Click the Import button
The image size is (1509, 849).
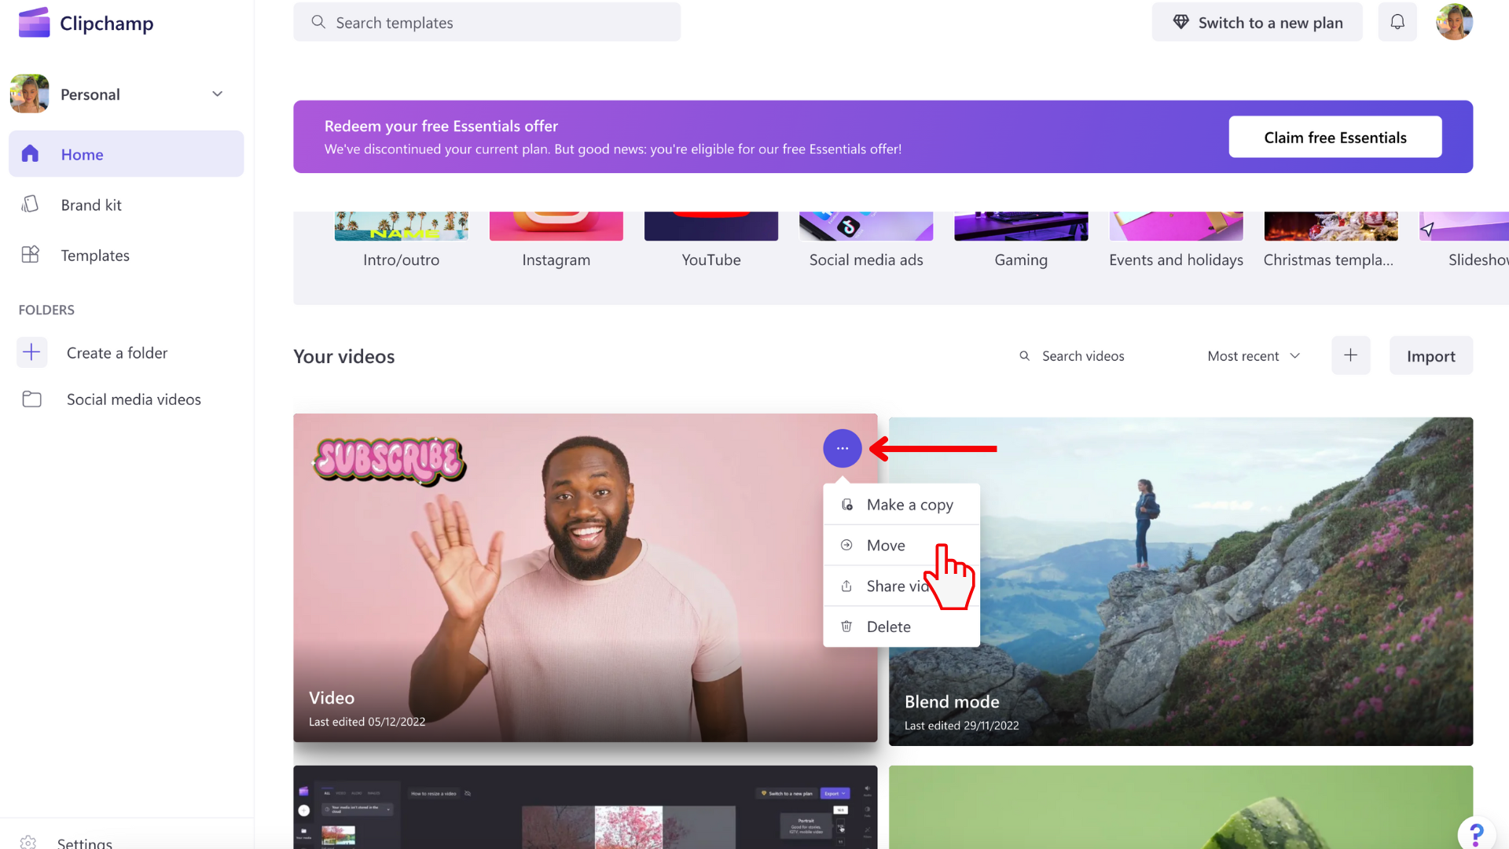pos(1431,355)
